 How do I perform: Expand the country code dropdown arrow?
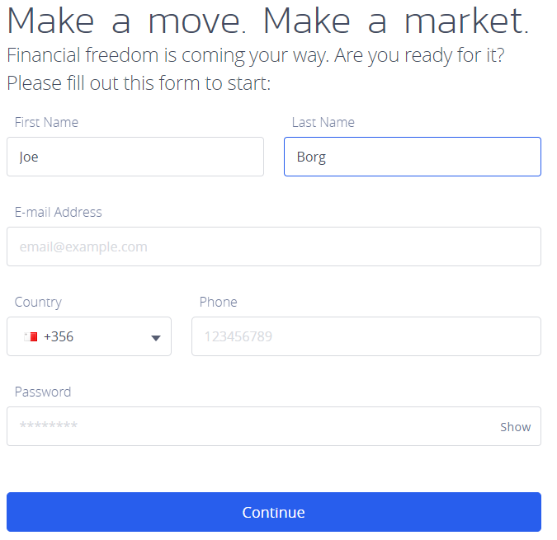(155, 337)
